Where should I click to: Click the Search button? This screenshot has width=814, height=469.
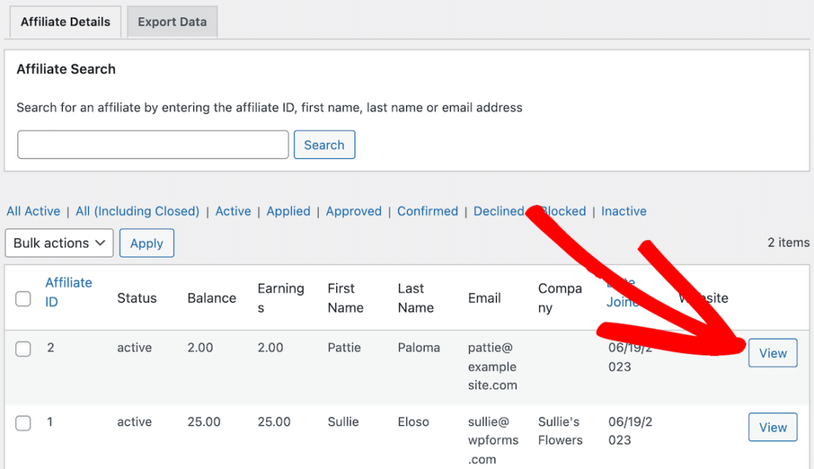pyautogui.click(x=324, y=144)
